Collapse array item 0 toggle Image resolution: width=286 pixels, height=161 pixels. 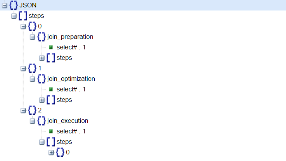pos(23,26)
